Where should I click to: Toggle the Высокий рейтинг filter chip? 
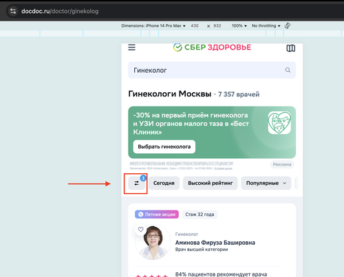(211, 183)
